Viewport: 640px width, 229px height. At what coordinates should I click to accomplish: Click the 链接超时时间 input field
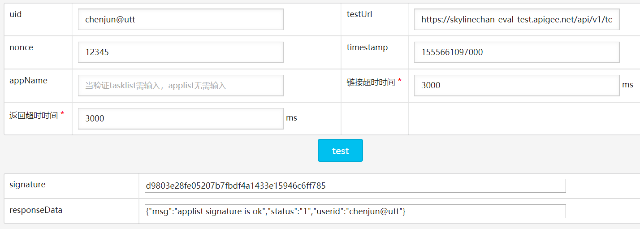pos(516,86)
